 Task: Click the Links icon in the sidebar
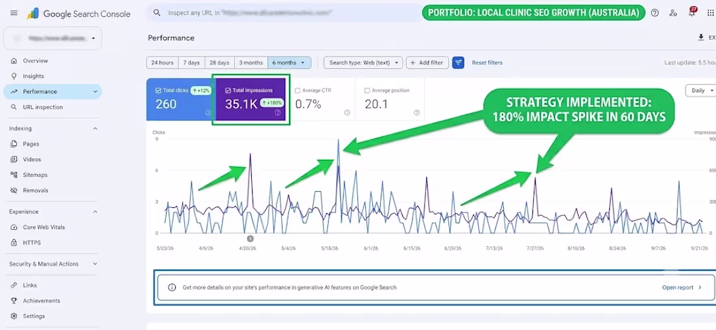point(14,285)
